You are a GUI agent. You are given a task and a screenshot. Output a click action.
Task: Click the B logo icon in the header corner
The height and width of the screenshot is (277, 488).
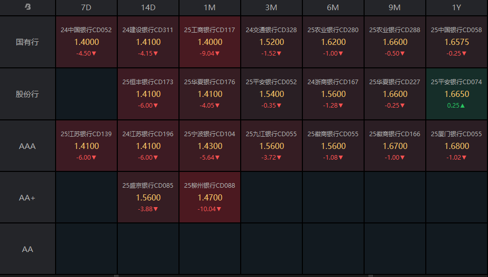(28, 7)
